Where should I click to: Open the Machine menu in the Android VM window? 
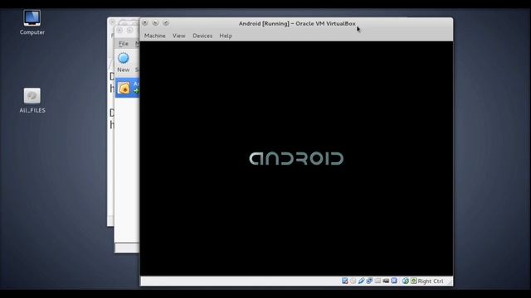[x=155, y=36]
